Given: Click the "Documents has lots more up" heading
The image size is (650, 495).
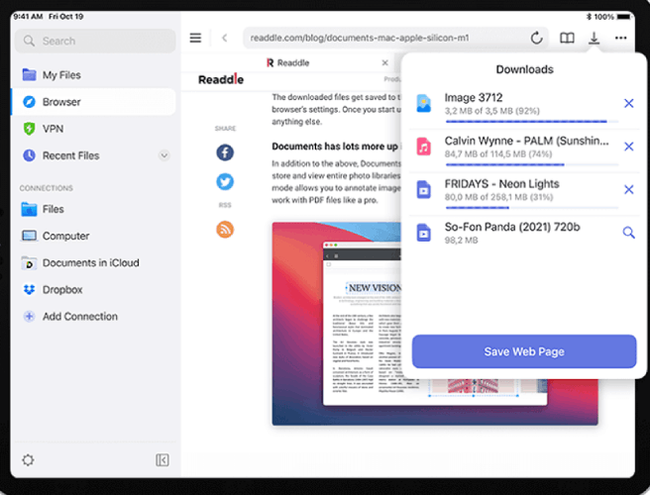Looking at the screenshot, I should click(335, 147).
